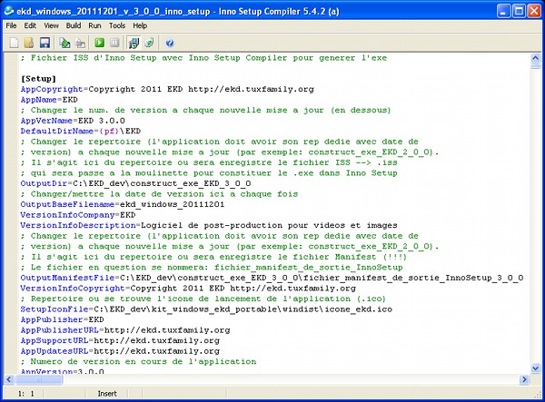The image size is (545, 402).
Task: Click the AppPublisherURL line
Action: click(x=125, y=330)
